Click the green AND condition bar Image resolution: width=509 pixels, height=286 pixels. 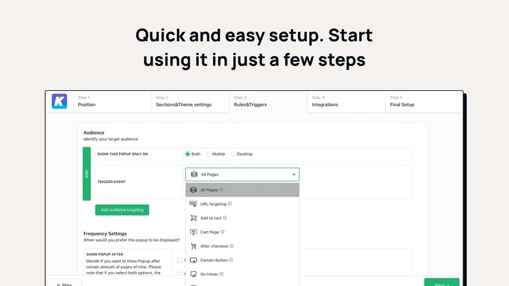(x=87, y=174)
